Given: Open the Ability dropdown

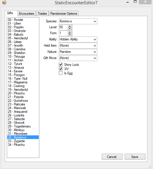Looking at the screenshot, I should [x=78, y=40].
